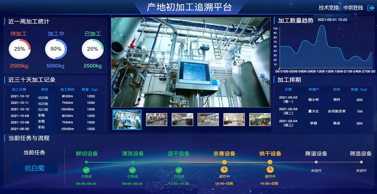Viewport: 377px width, 194px height.
Task: Click the 2021-10-09 record date
Action: click(20, 116)
